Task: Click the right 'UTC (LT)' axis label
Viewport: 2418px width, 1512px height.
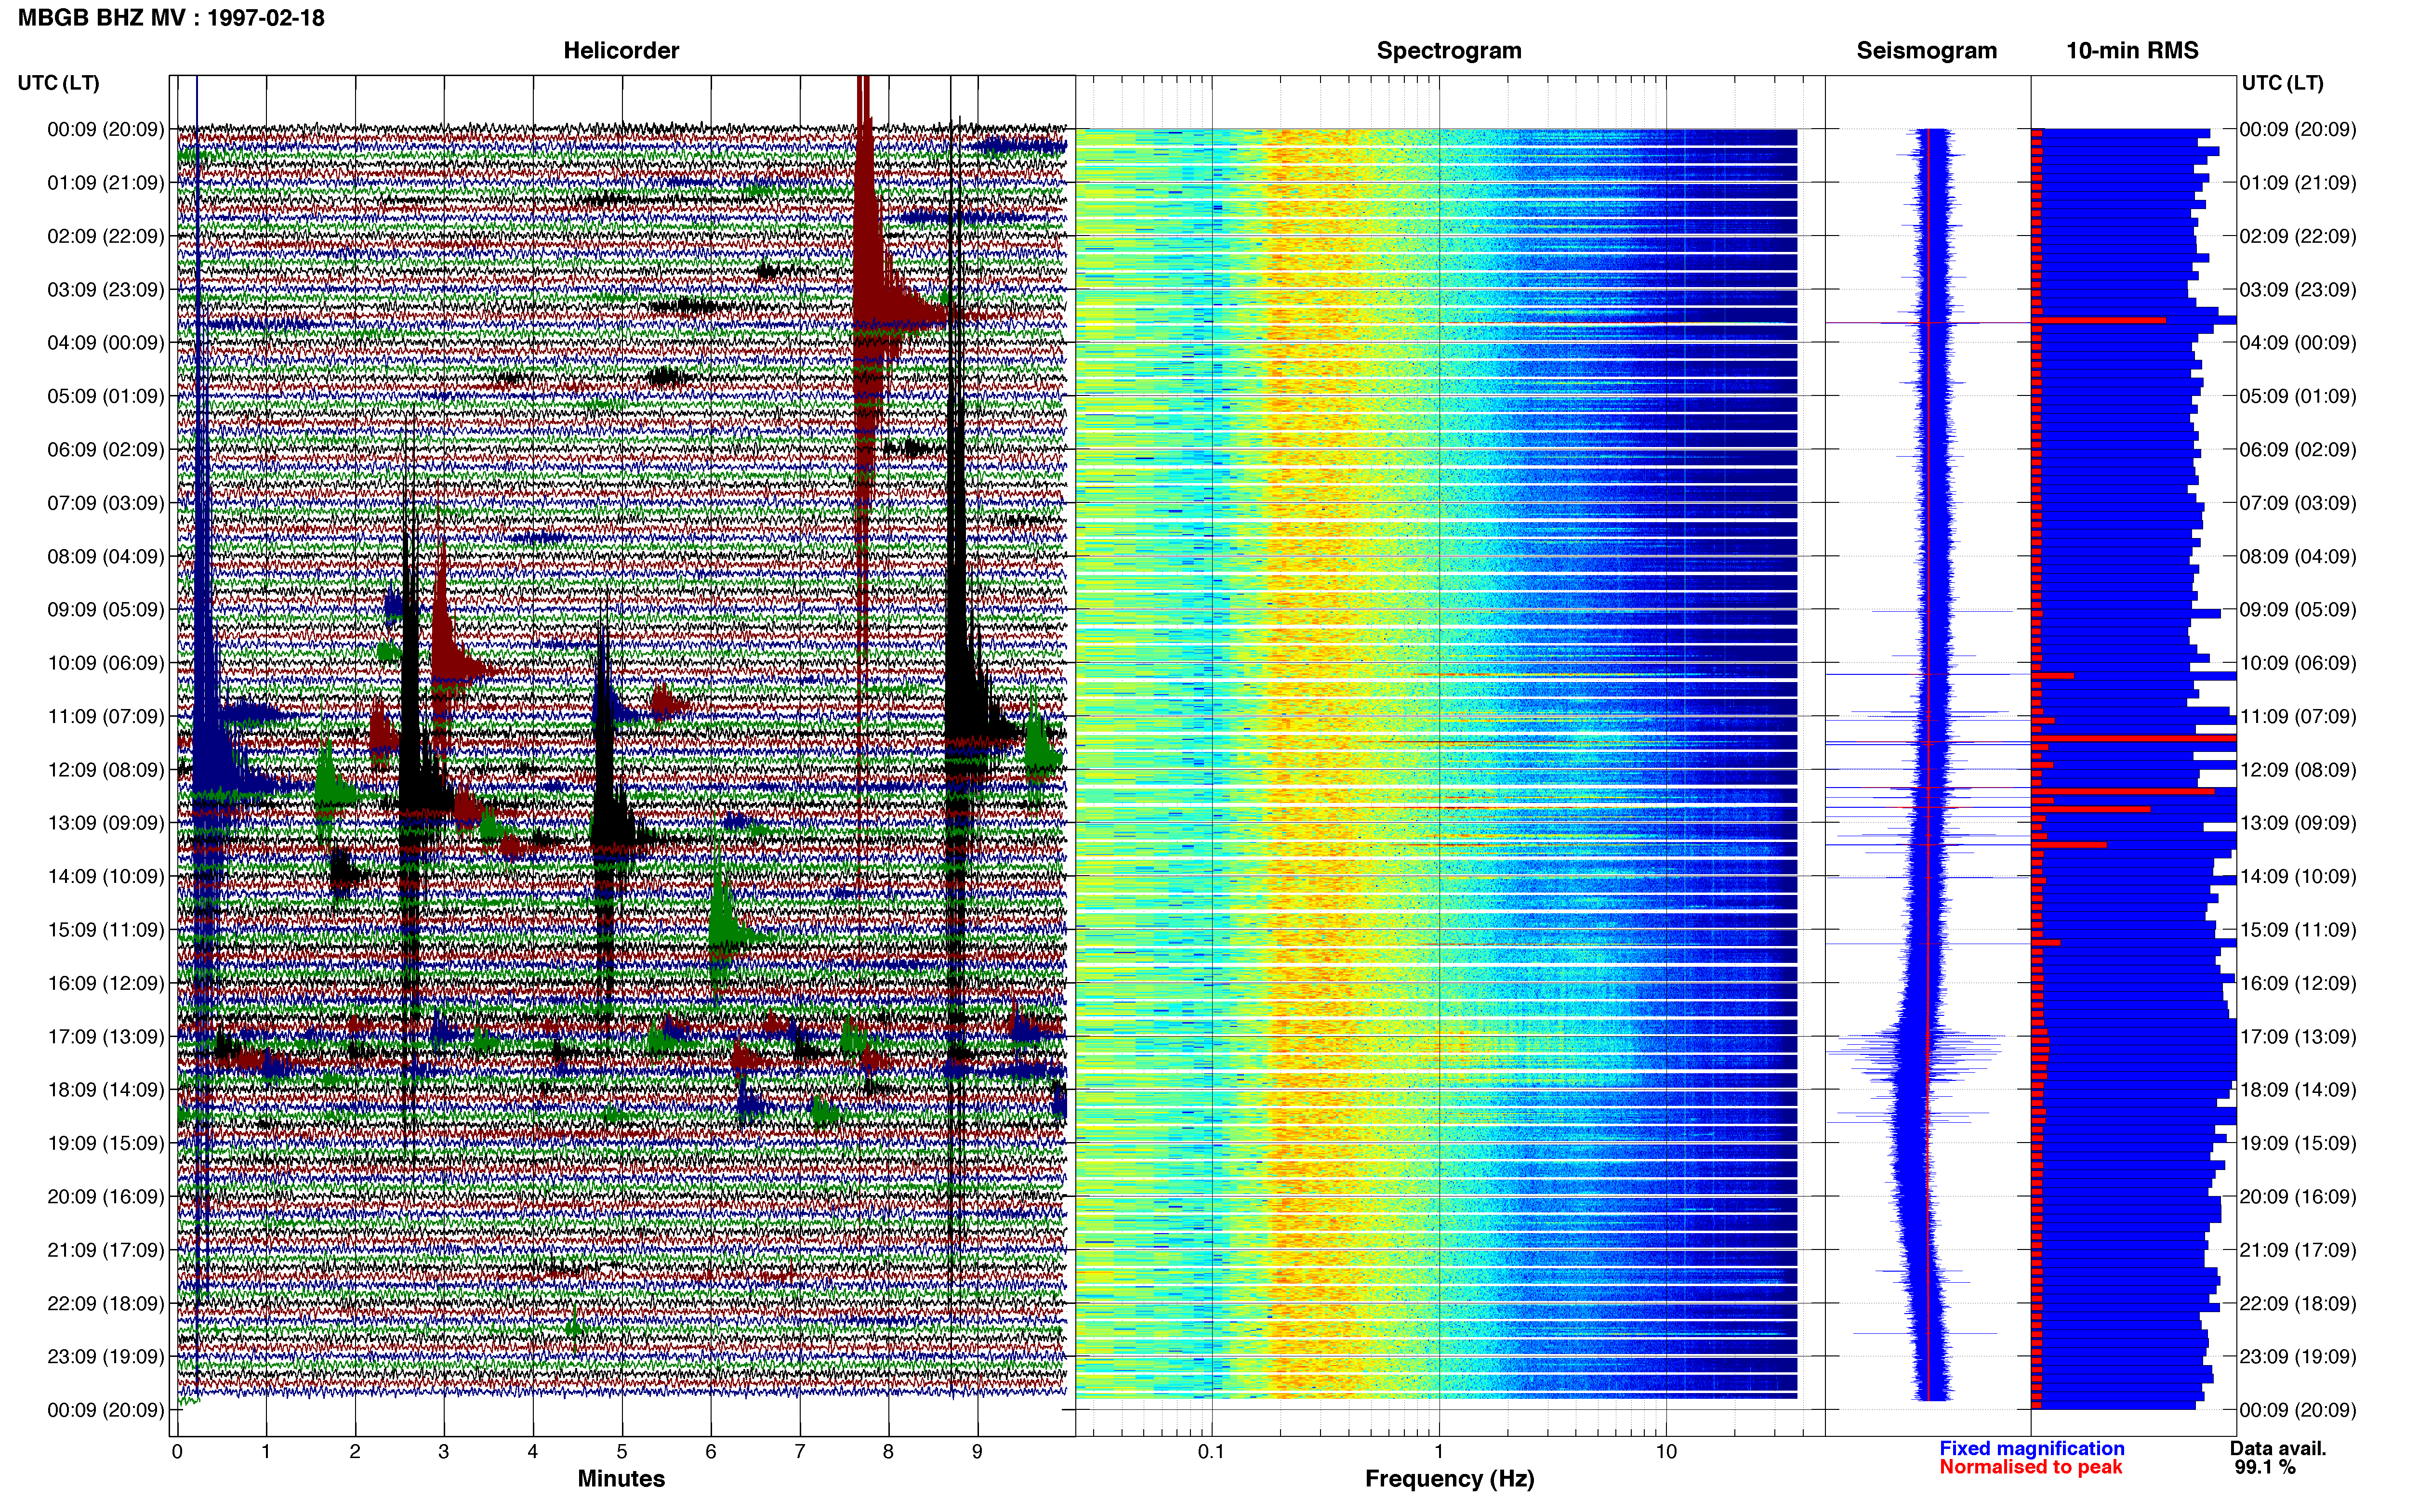Action: [2283, 82]
